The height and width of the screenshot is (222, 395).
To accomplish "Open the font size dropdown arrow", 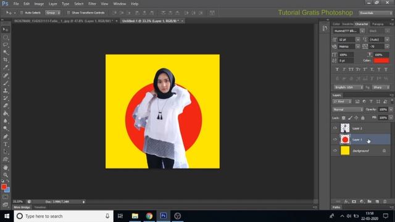I will tap(358, 39).
